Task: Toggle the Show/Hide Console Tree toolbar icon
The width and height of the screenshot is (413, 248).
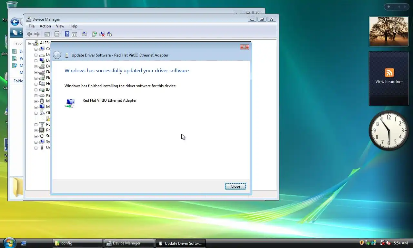Action: tap(47, 34)
